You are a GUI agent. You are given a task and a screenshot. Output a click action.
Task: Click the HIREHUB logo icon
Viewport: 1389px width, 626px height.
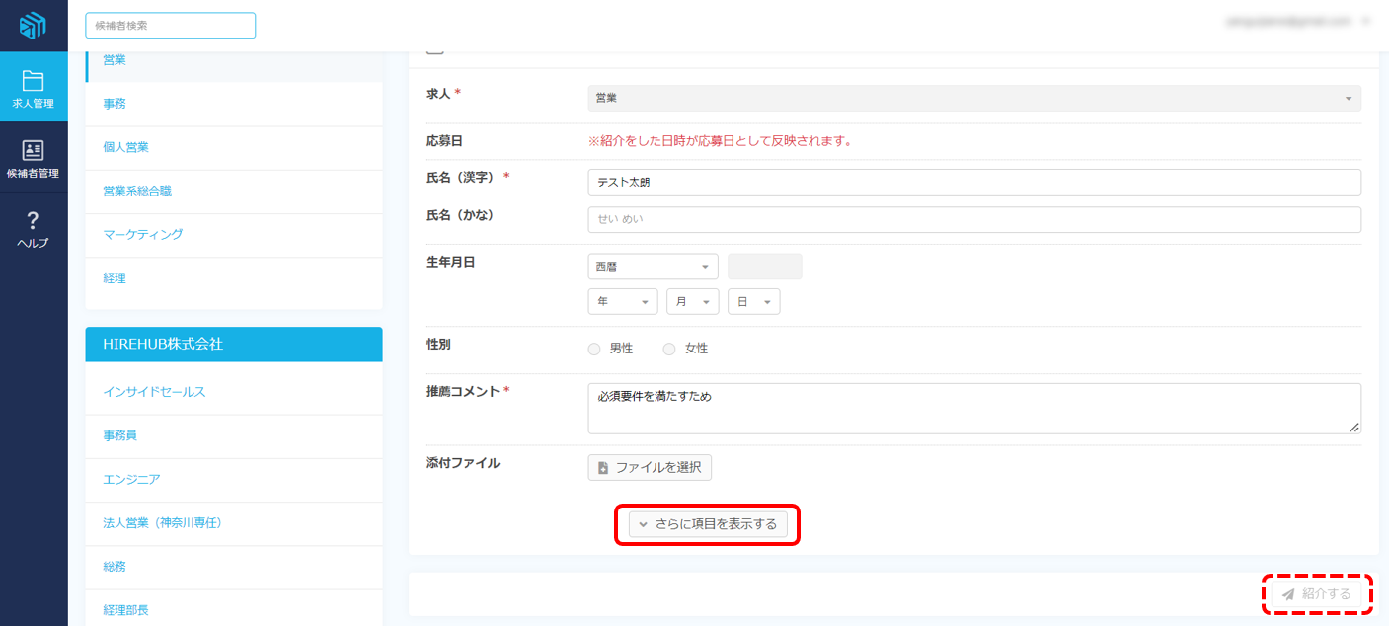tap(33, 26)
